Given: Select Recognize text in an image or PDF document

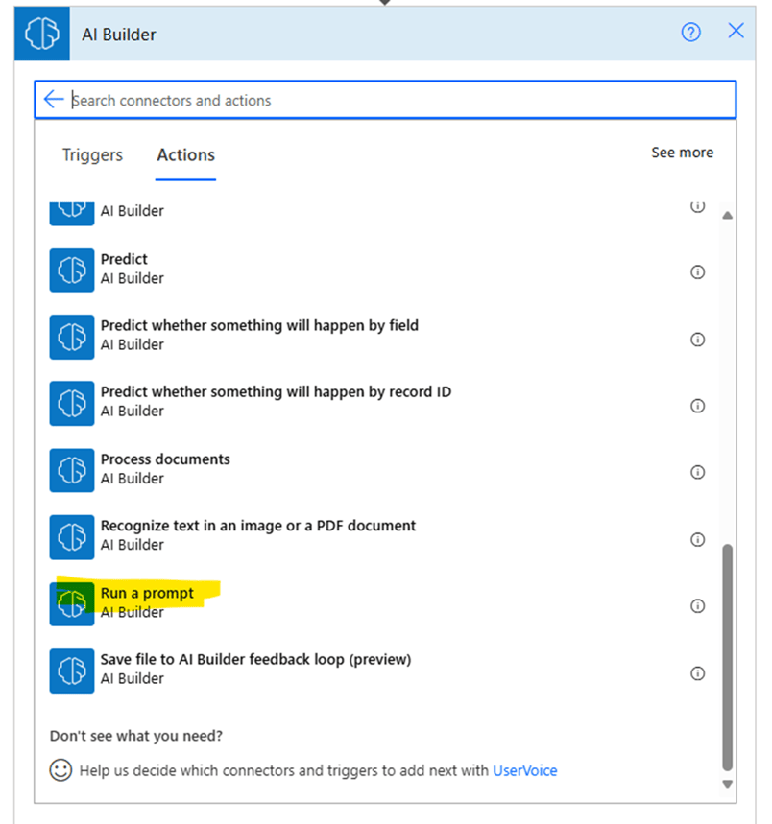Looking at the screenshot, I should pyautogui.click(x=376, y=536).
